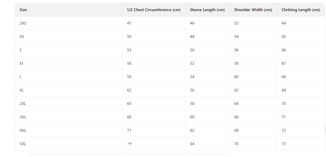
Task: Click the Clothing Length column header
Action: pos(301,10)
